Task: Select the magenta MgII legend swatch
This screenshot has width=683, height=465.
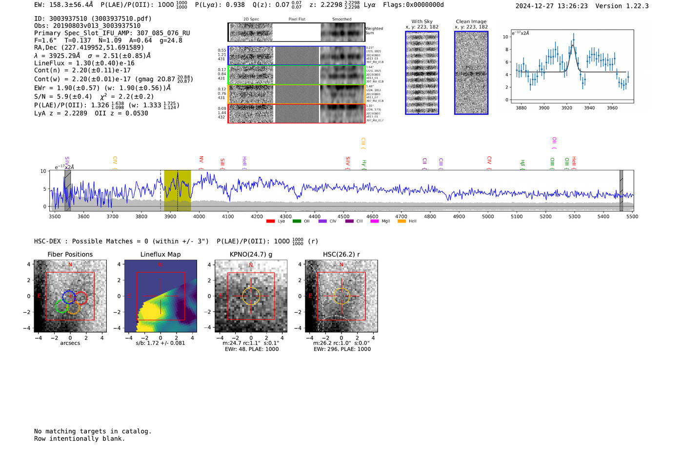Action: coord(375,221)
